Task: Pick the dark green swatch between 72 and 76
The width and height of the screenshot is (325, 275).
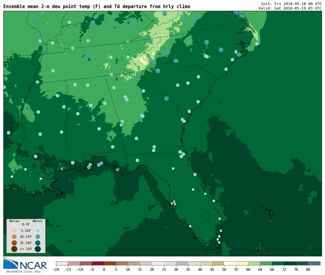Action: (290, 263)
